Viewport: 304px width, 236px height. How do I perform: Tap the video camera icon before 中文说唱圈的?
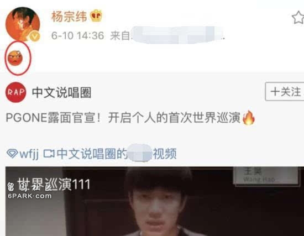point(49,154)
